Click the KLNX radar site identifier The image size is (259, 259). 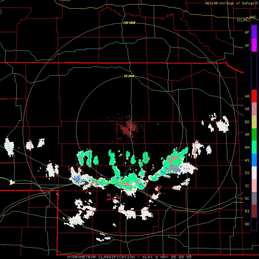tap(148, 257)
